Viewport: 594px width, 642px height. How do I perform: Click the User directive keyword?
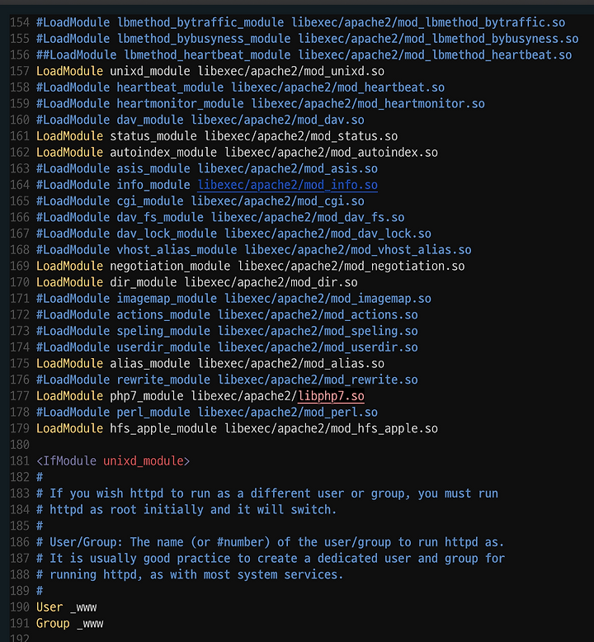49,607
